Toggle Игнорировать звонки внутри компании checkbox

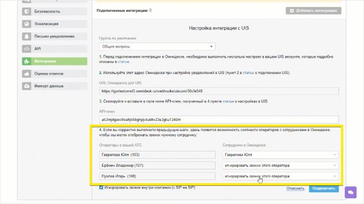(101, 187)
